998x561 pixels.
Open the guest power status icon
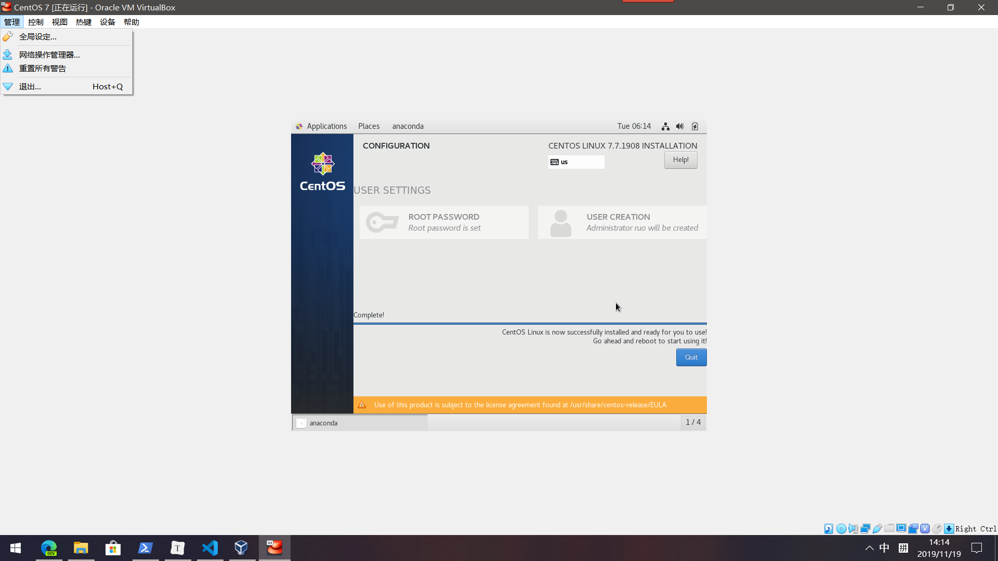695,126
